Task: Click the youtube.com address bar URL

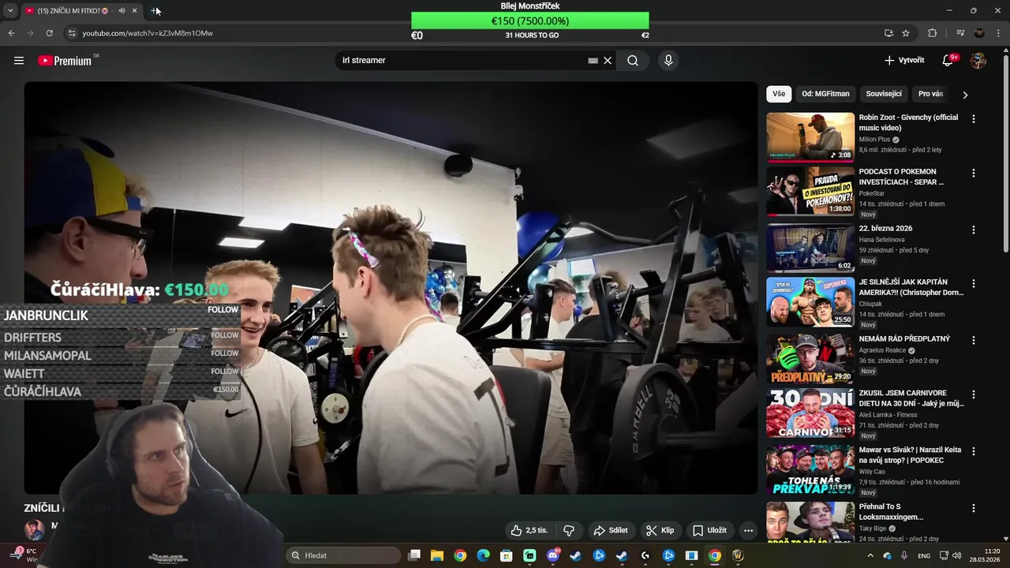Action: [148, 33]
